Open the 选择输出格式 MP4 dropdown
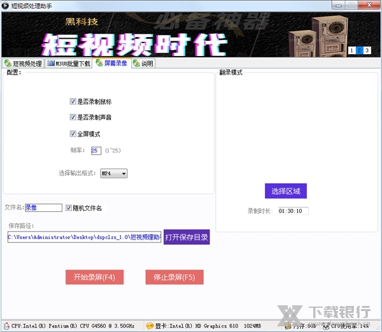Image resolution: width=382 pixels, height=332 pixels. (114, 173)
